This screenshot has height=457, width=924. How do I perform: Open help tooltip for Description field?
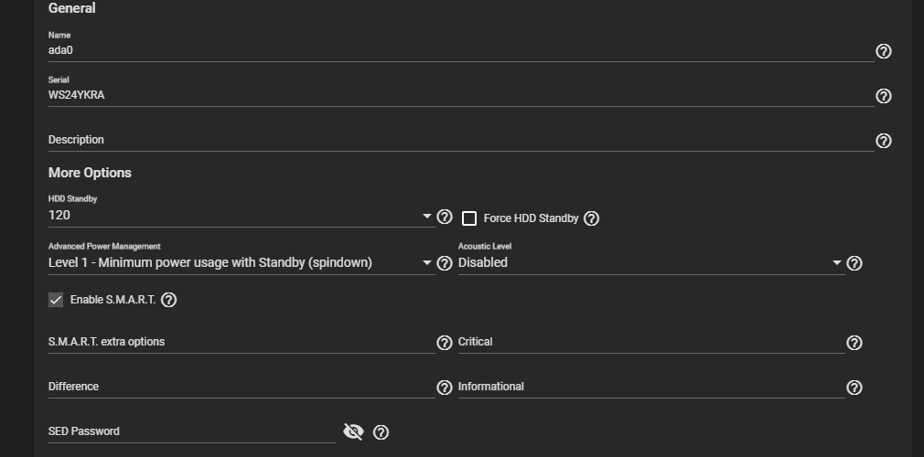click(x=884, y=141)
